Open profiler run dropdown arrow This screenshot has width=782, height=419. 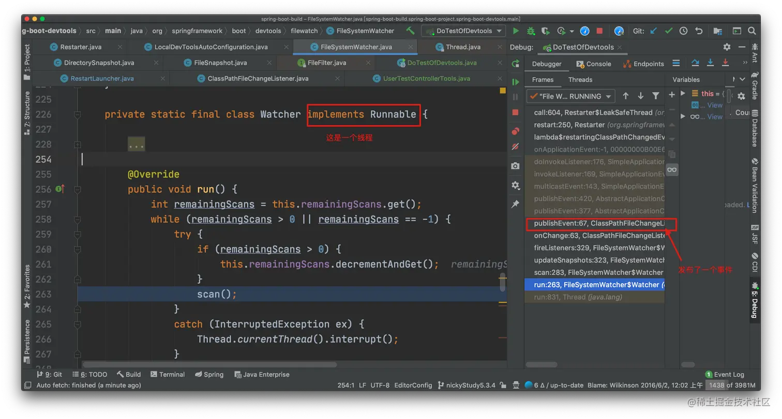[x=572, y=31]
